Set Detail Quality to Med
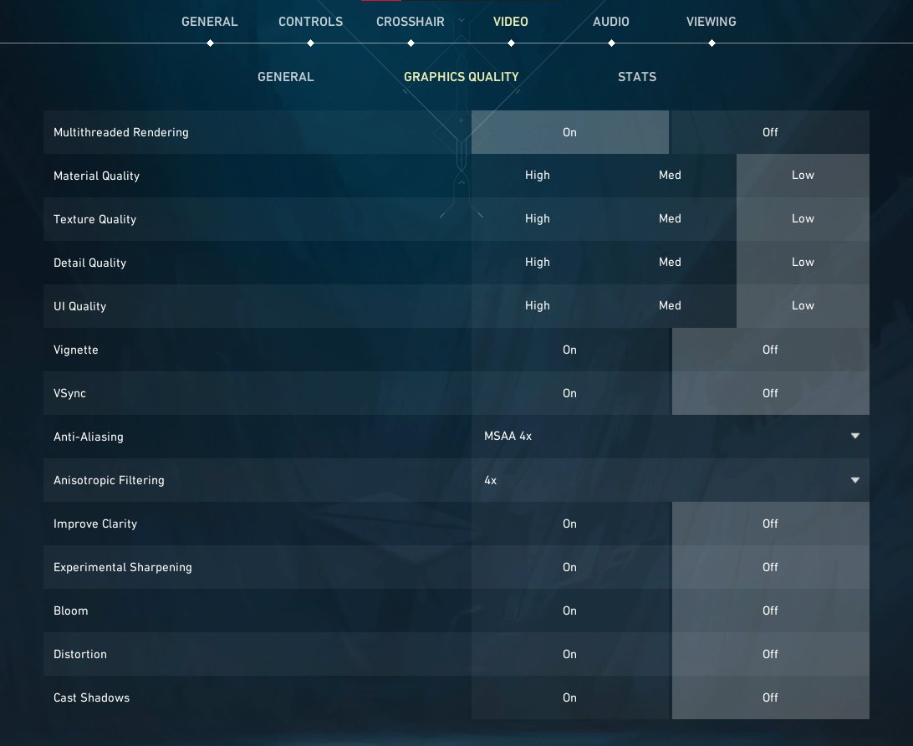 point(671,263)
